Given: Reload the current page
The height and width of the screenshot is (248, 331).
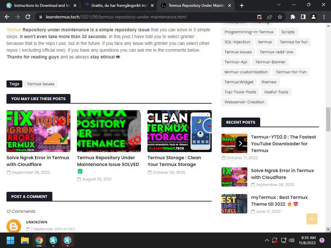Looking at the screenshot, I should (x=28, y=17).
